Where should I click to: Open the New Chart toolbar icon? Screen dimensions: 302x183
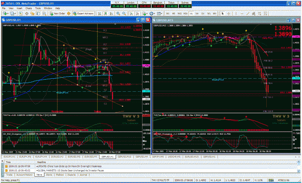pos(5,14)
